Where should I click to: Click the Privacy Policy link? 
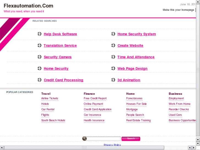112,145
